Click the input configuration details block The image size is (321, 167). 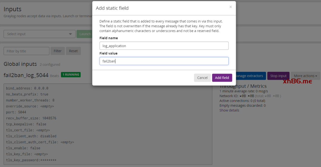(x=108, y=124)
